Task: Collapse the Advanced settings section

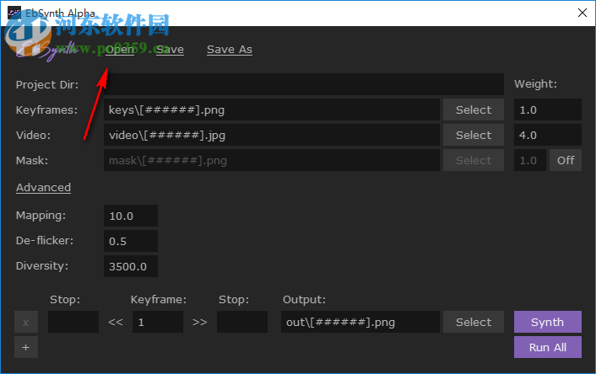Action: pos(43,188)
